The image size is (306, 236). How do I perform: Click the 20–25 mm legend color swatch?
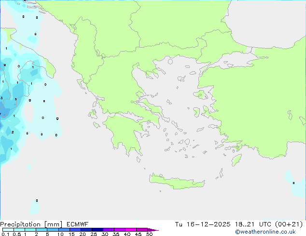click(x=86, y=230)
